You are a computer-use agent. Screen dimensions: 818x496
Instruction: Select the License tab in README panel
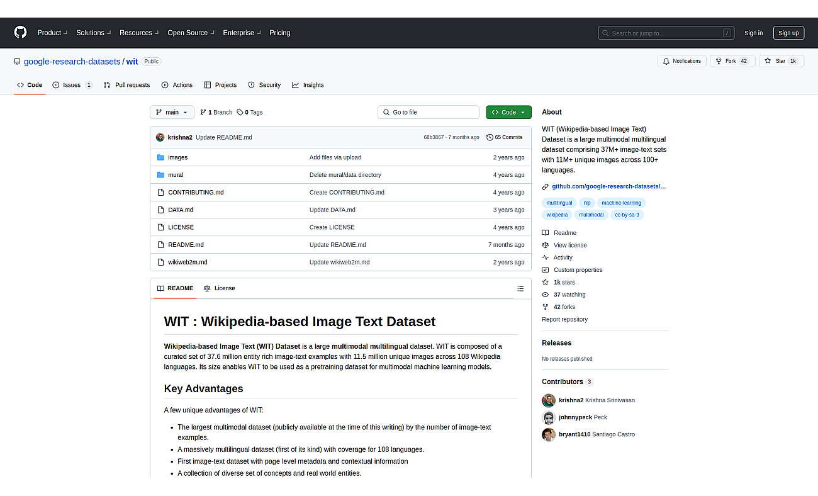coord(219,288)
